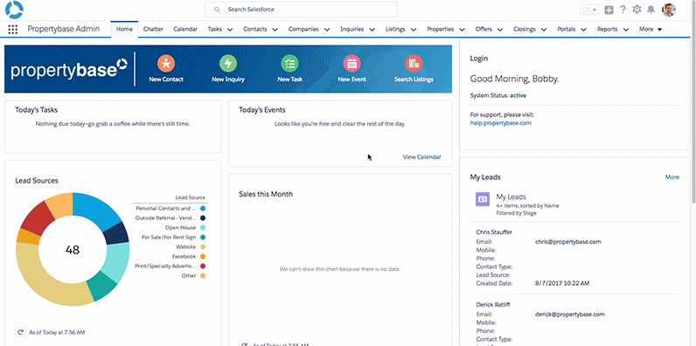The image size is (696, 346).
Task: Open the global actions plus icon
Action: click(x=609, y=10)
